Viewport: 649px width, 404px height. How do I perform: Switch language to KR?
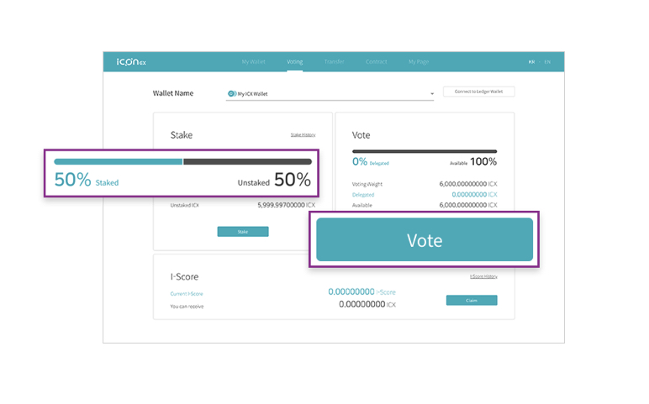[531, 62]
